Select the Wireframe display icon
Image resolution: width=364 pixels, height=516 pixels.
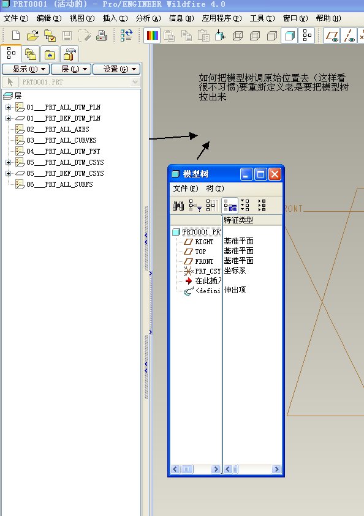pos(238,36)
